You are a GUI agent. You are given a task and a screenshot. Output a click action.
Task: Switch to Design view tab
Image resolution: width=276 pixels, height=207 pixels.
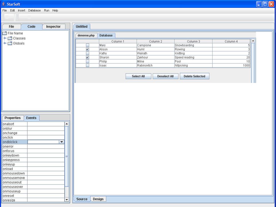[x=98, y=199]
